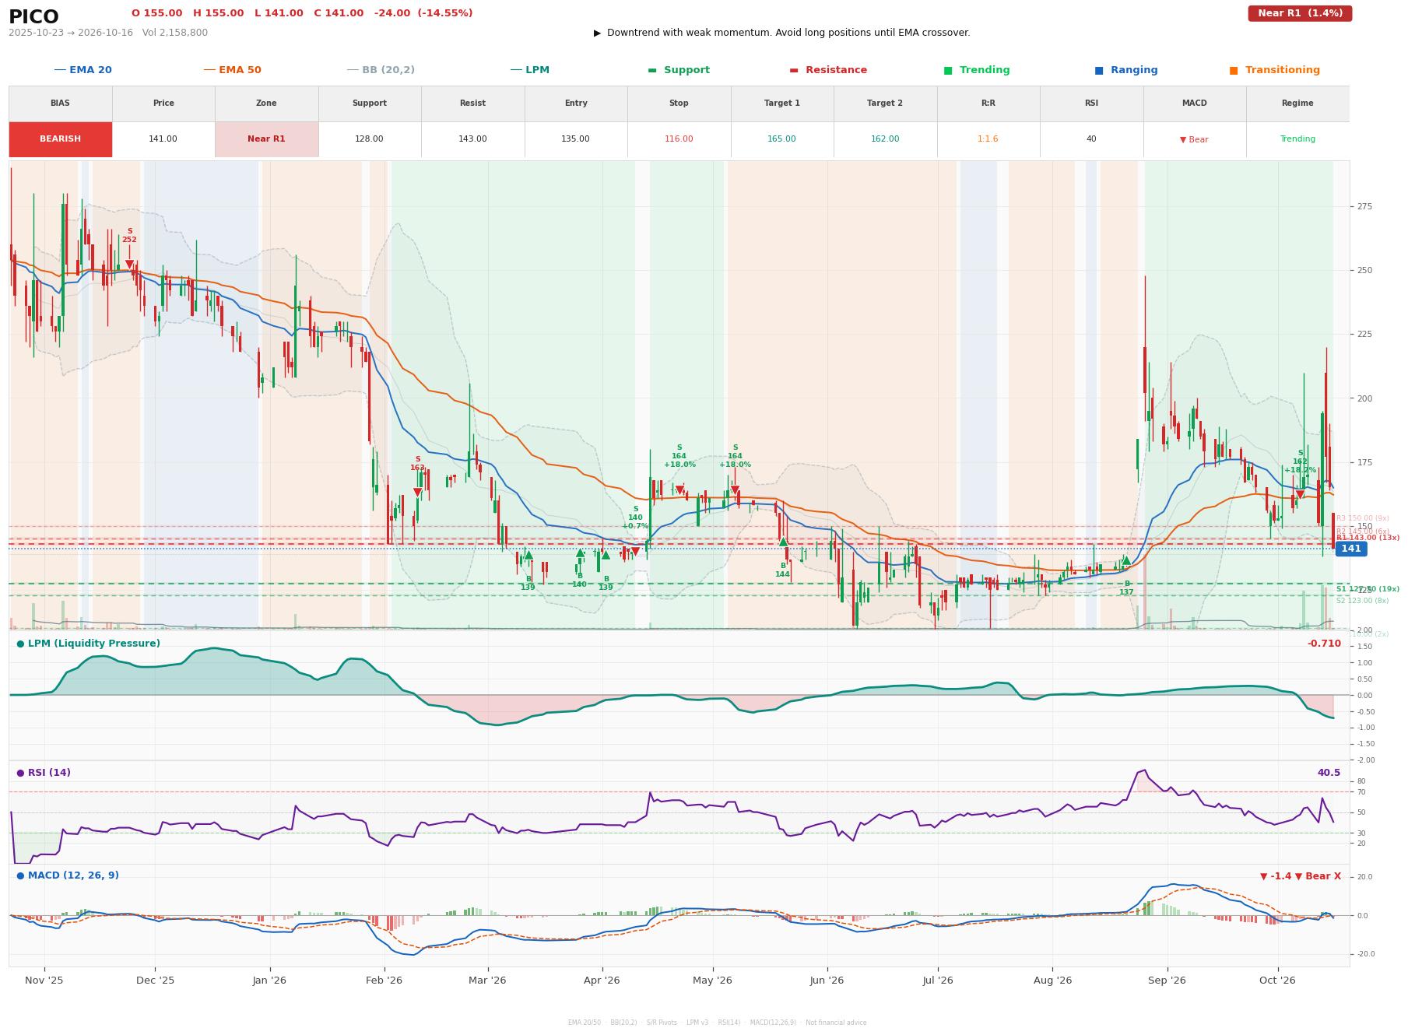The height and width of the screenshot is (1035, 1408).
Task: Click the Support value 128.00
Action: (369, 139)
